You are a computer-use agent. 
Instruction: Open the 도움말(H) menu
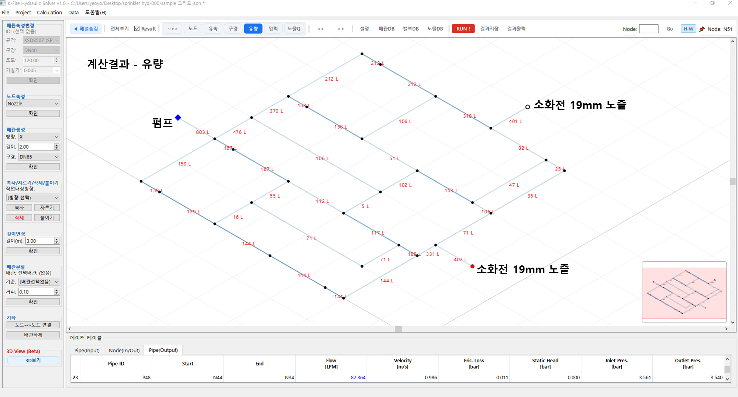pos(96,12)
